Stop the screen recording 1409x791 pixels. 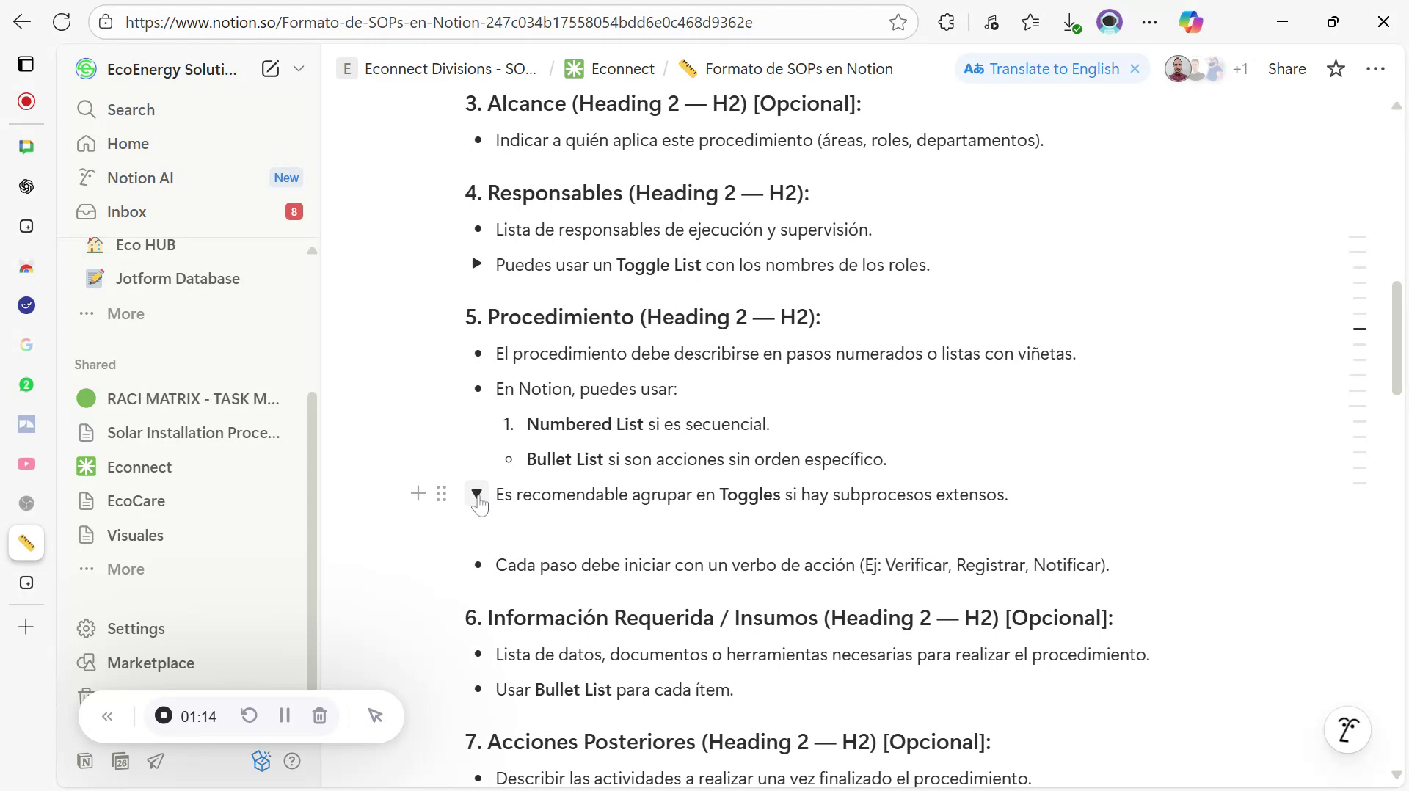[x=163, y=715]
